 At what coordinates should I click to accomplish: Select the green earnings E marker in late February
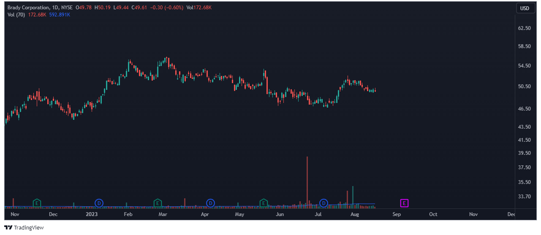[158, 203]
